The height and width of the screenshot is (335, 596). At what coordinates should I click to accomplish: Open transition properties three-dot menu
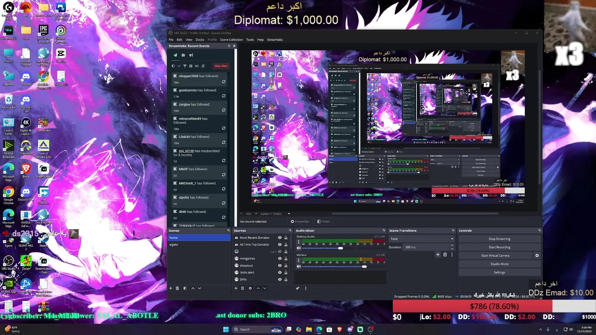click(x=452, y=255)
